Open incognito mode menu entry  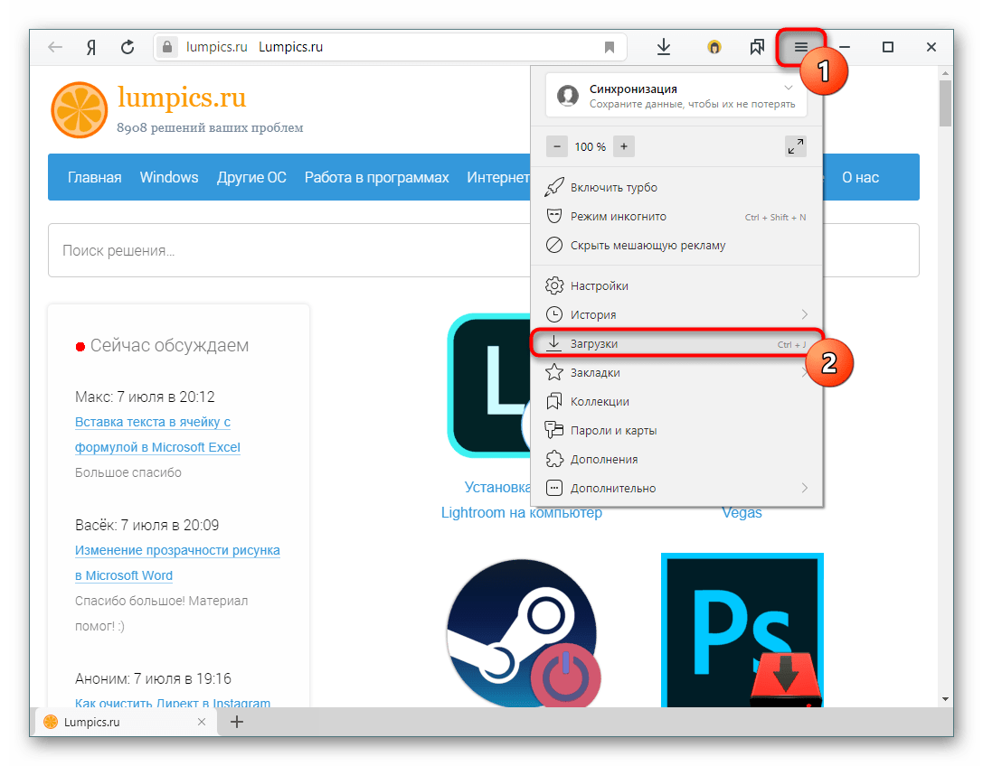coord(619,217)
